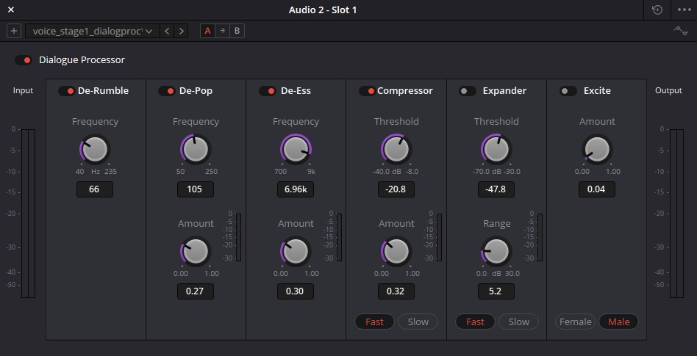The image size is (697, 356).
Task: Toggle the Dialogue Processor master switch
Action: [24, 60]
